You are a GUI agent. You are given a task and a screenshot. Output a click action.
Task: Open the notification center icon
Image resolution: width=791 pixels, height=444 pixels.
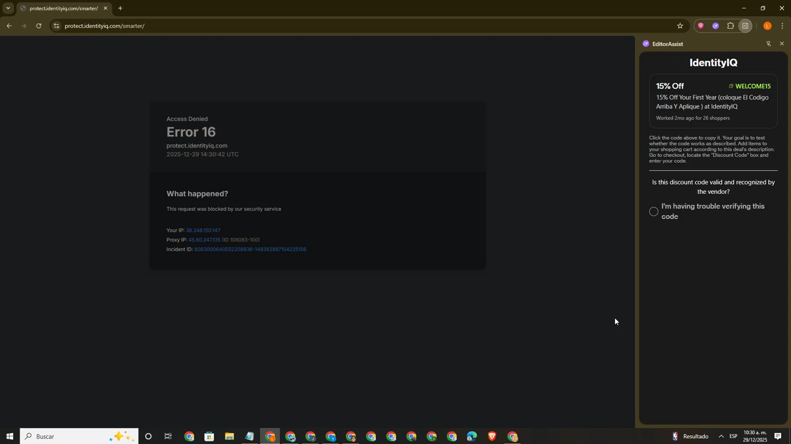pos(778,436)
